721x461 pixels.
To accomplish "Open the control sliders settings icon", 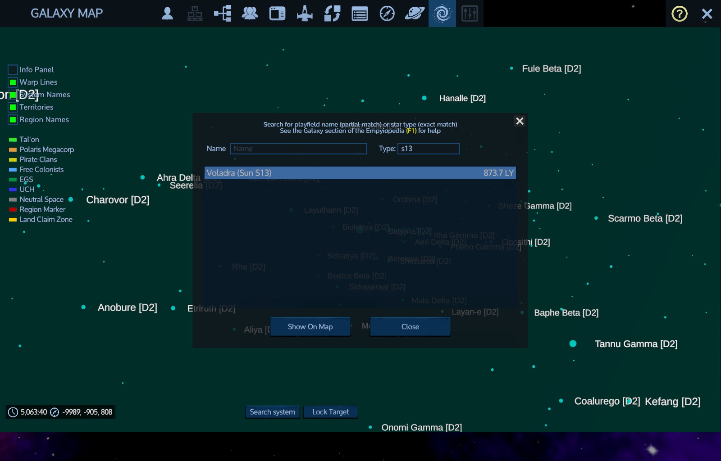I will click(x=470, y=14).
